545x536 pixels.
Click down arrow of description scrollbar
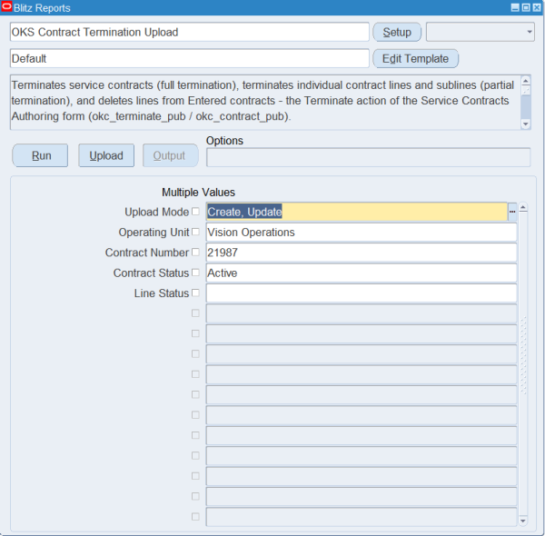pos(526,124)
